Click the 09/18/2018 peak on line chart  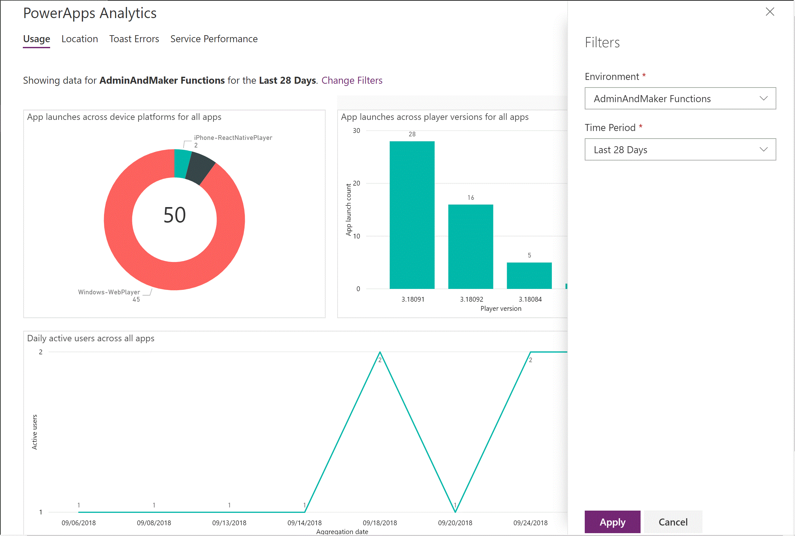[x=380, y=352]
